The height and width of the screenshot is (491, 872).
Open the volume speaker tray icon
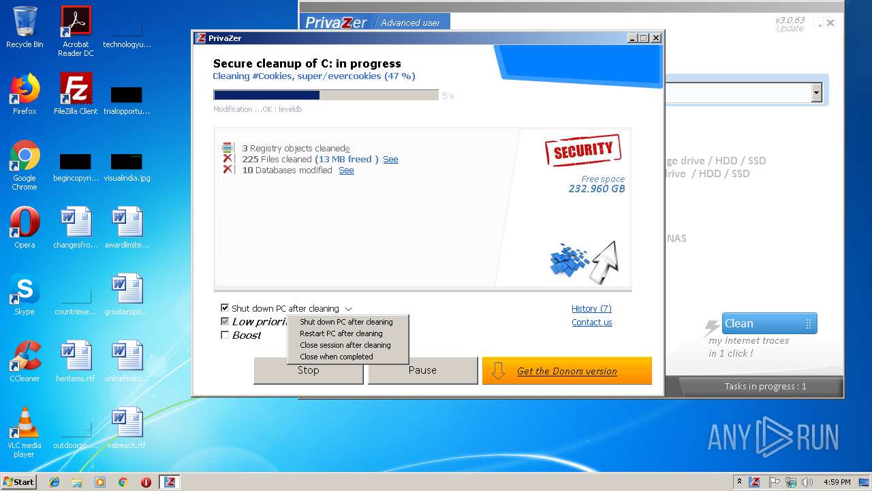[x=807, y=482]
